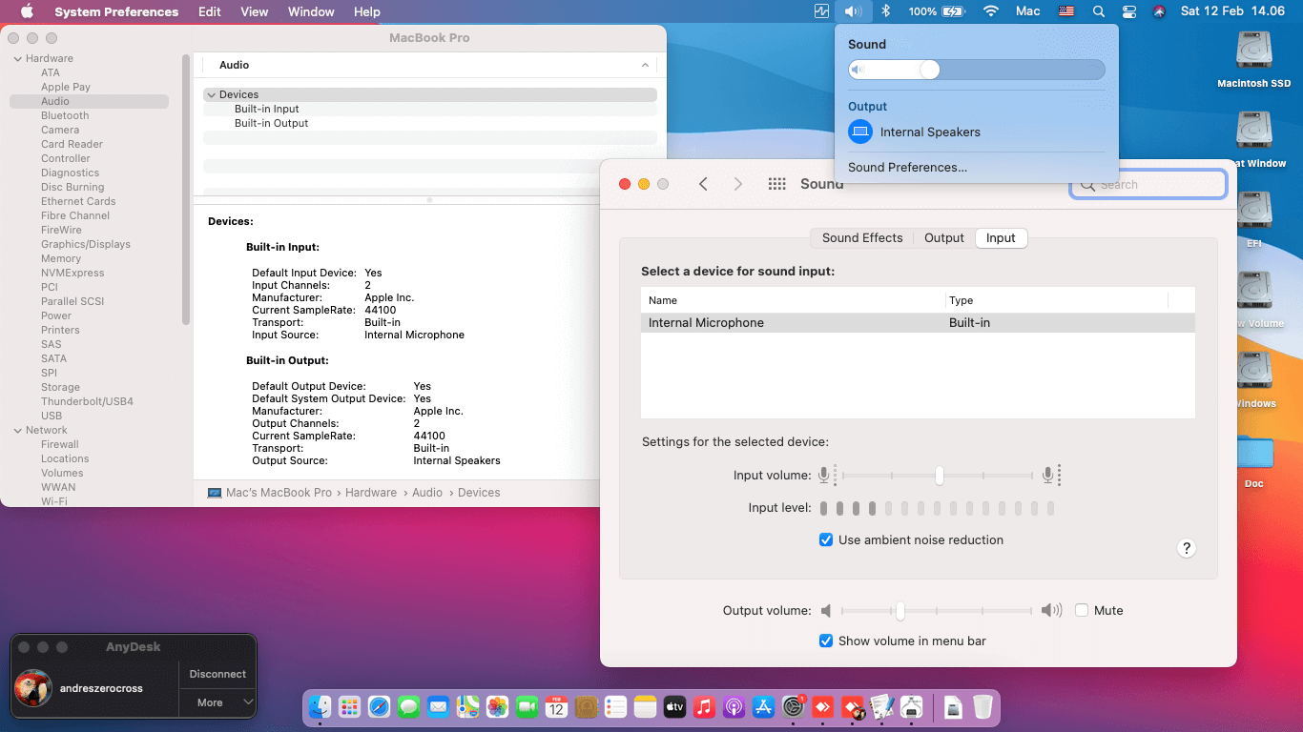Launch Safari from the Dock
Screen dimensions: 1303x732
coord(379,706)
